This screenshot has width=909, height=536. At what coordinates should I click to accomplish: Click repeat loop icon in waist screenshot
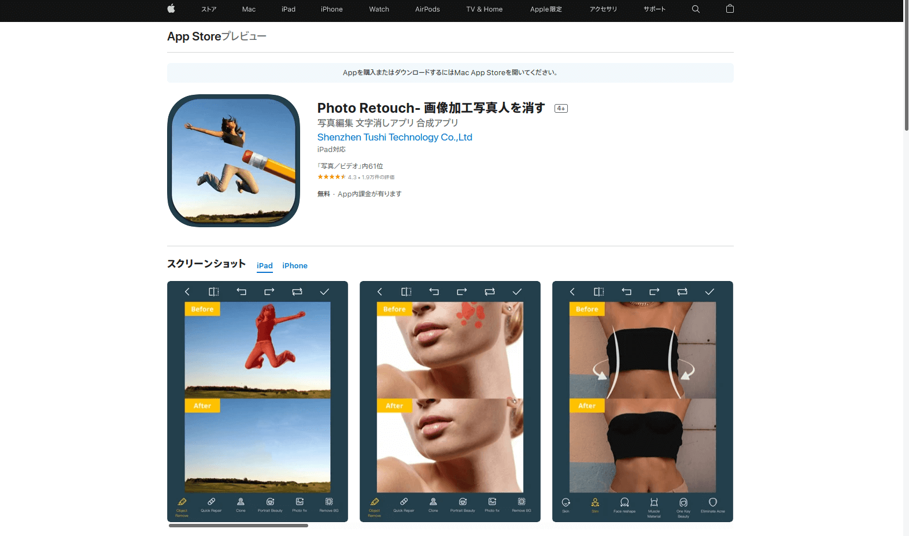[682, 292]
